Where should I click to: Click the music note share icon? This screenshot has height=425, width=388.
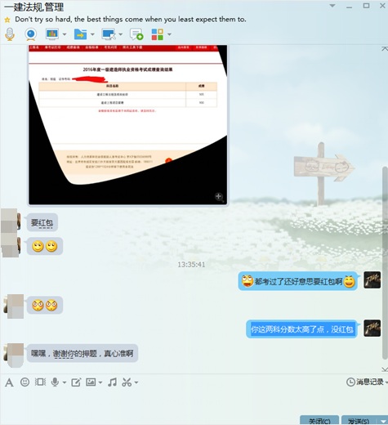[112, 382]
